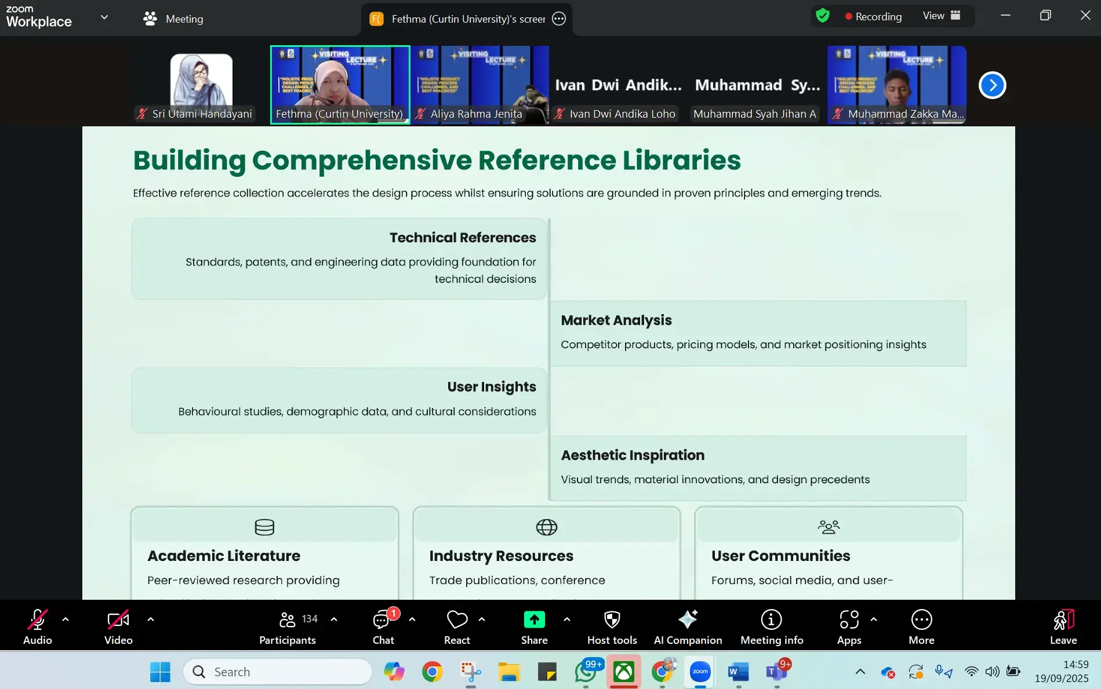
Task: Click the green Share screen button
Action: pos(534,620)
